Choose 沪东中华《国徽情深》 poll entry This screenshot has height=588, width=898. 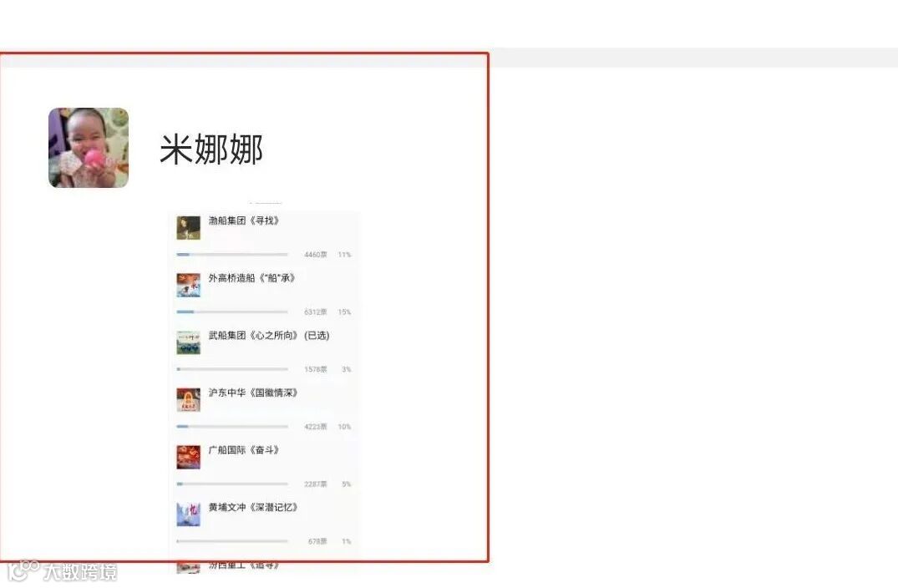(x=252, y=393)
